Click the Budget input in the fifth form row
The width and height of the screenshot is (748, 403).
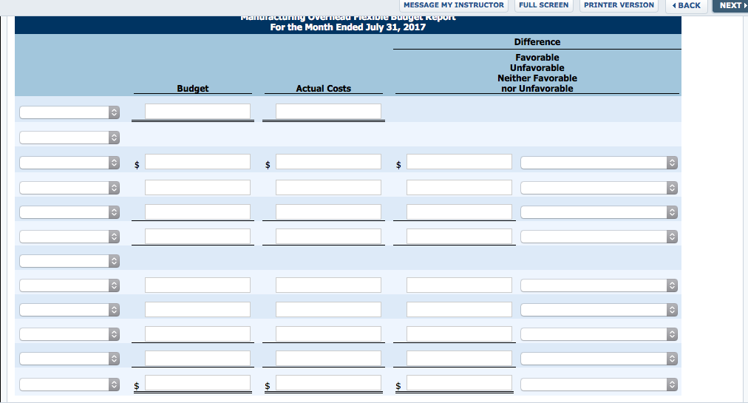pos(197,211)
